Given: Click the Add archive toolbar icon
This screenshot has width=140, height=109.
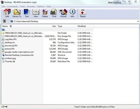Looking at the screenshot, I should pyautogui.click(x=7, y=12).
